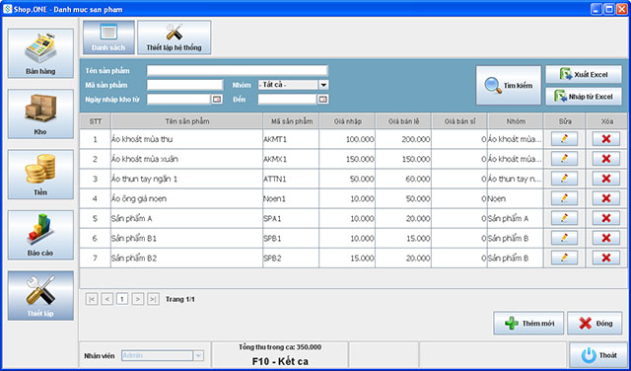Viewport: 631px width, 371px height.
Task: Edit the Áo thun tay ngắn 1 row
Action: (564, 179)
